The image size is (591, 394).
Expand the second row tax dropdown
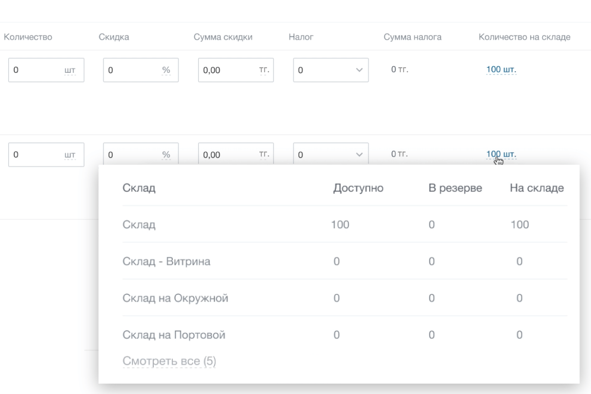[x=331, y=154]
